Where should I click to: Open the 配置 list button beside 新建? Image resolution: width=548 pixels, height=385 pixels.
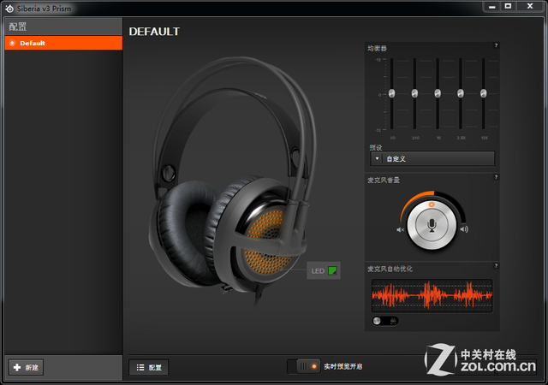click(x=148, y=367)
